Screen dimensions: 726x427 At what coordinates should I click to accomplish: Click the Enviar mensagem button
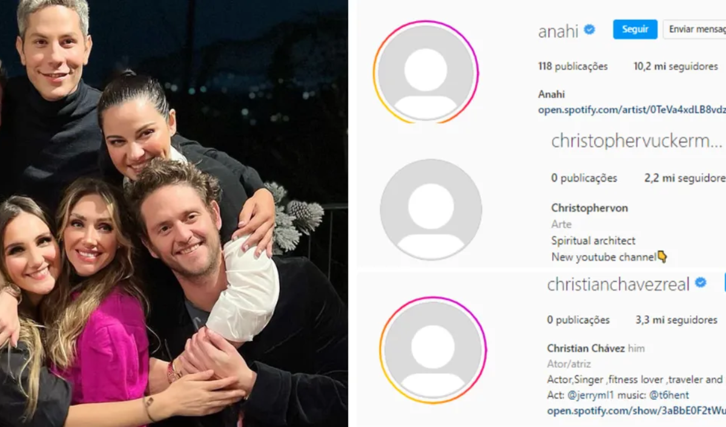tap(695, 29)
